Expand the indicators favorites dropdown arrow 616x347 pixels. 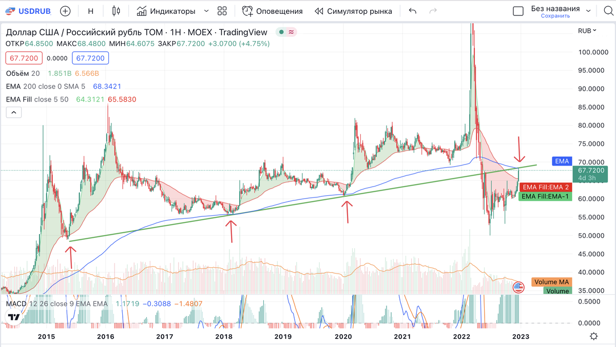tap(206, 11)
